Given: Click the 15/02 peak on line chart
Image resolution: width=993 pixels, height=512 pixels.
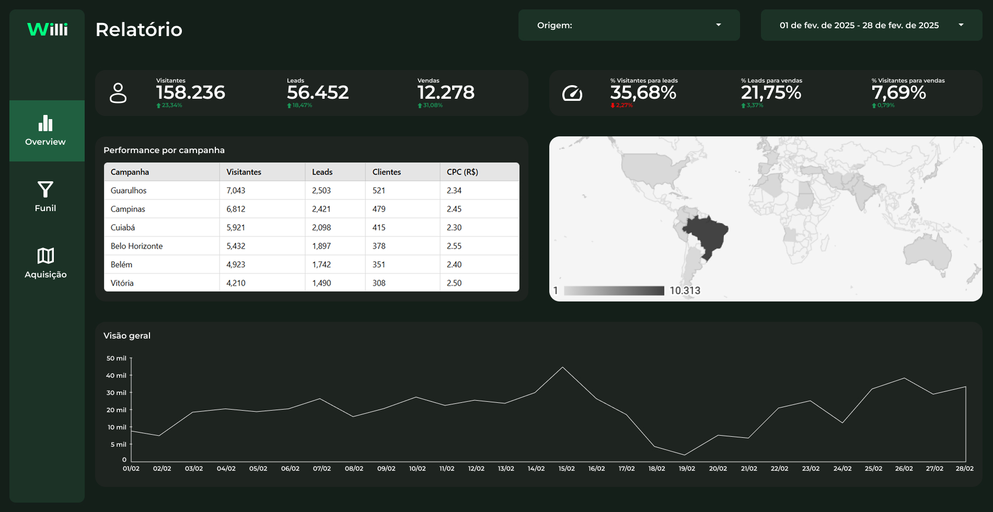Looking at the screenshot, I should pos(563,367).
